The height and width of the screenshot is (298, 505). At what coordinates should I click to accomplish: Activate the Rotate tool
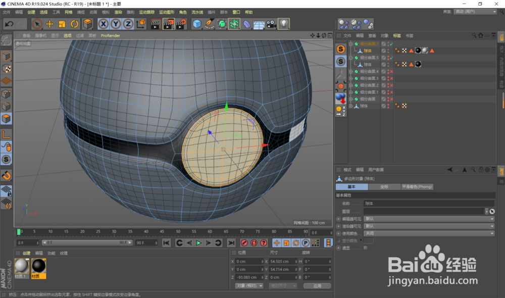click(75, 24)
